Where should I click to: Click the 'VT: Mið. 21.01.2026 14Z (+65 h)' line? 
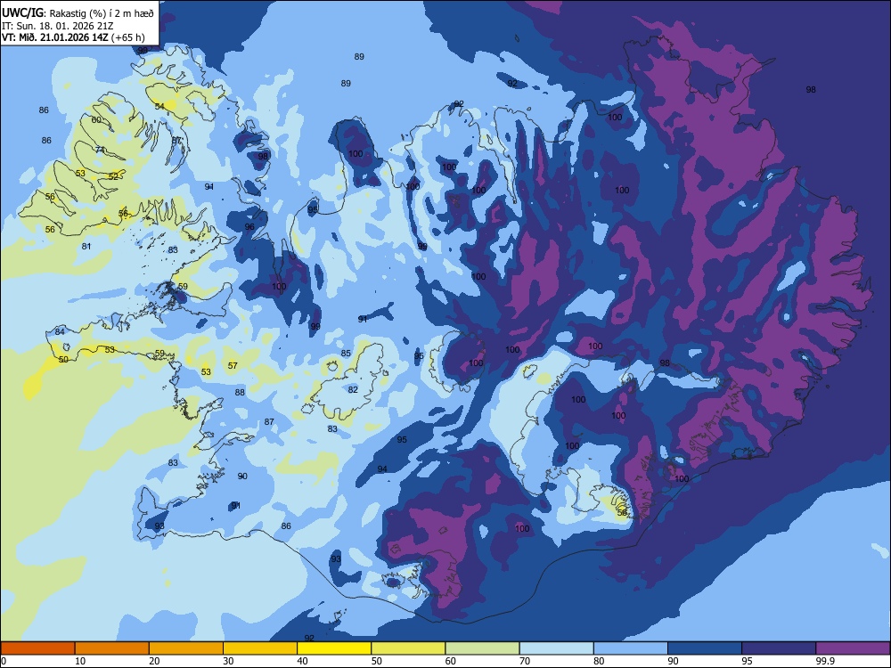click(x=73, y=37)
